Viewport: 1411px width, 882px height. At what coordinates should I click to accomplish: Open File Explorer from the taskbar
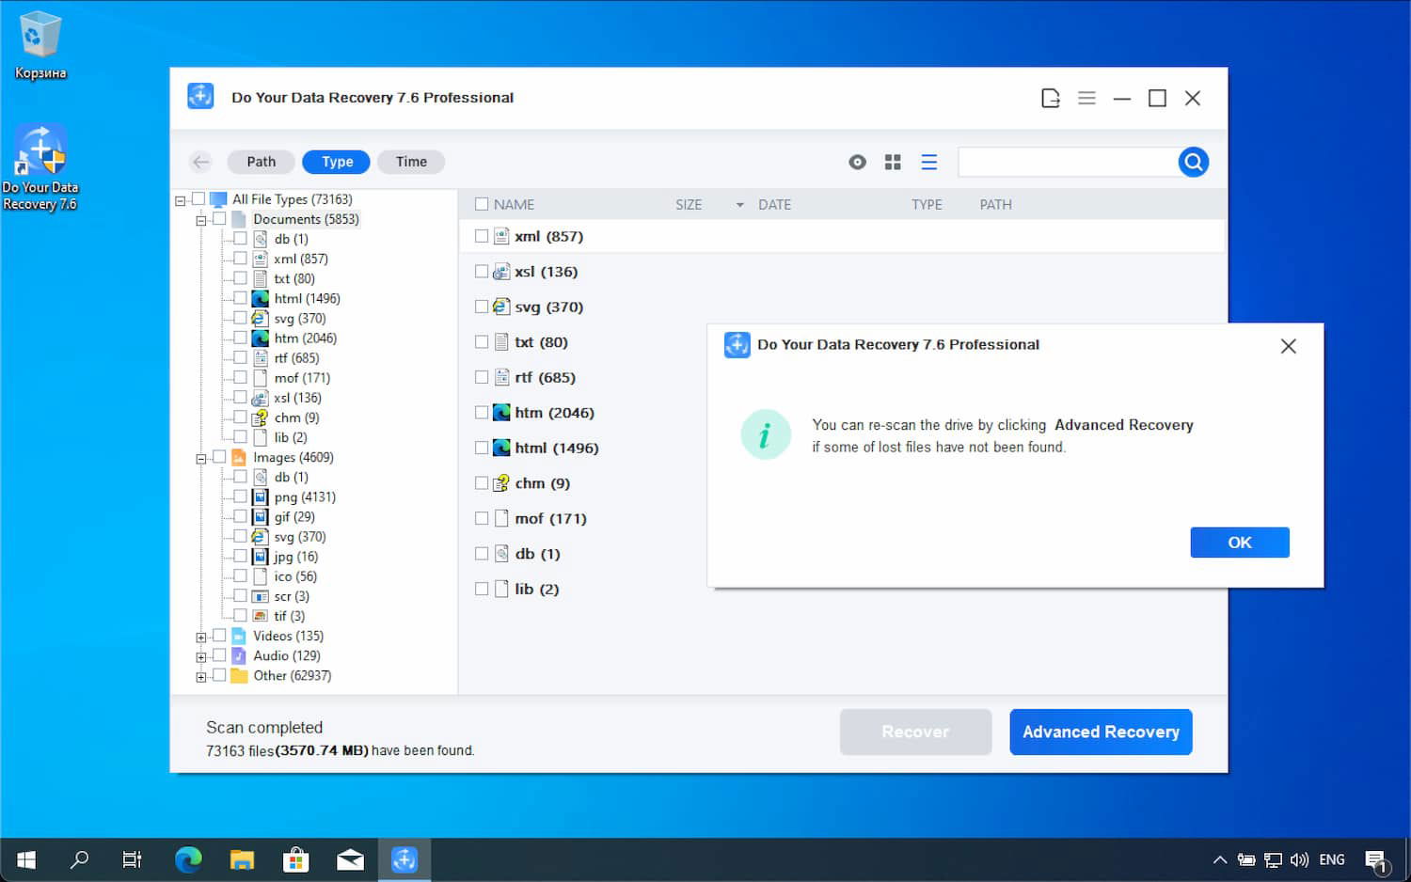click(242, 859)
